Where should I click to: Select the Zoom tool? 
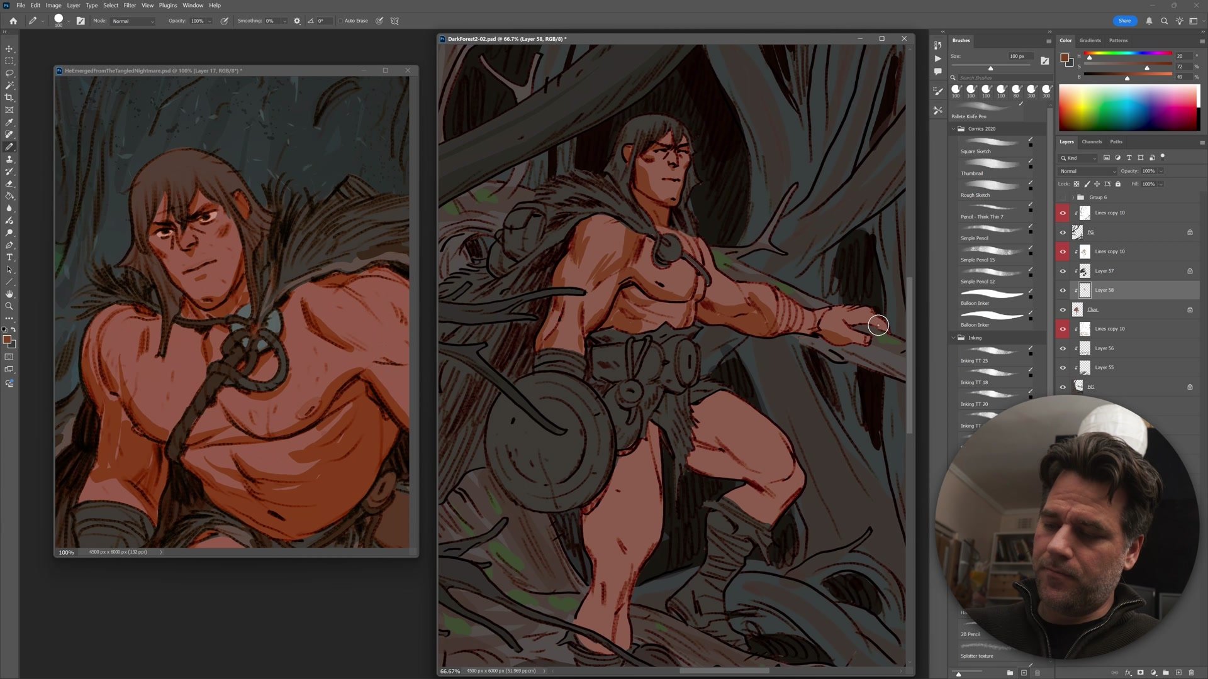[9, 306]
